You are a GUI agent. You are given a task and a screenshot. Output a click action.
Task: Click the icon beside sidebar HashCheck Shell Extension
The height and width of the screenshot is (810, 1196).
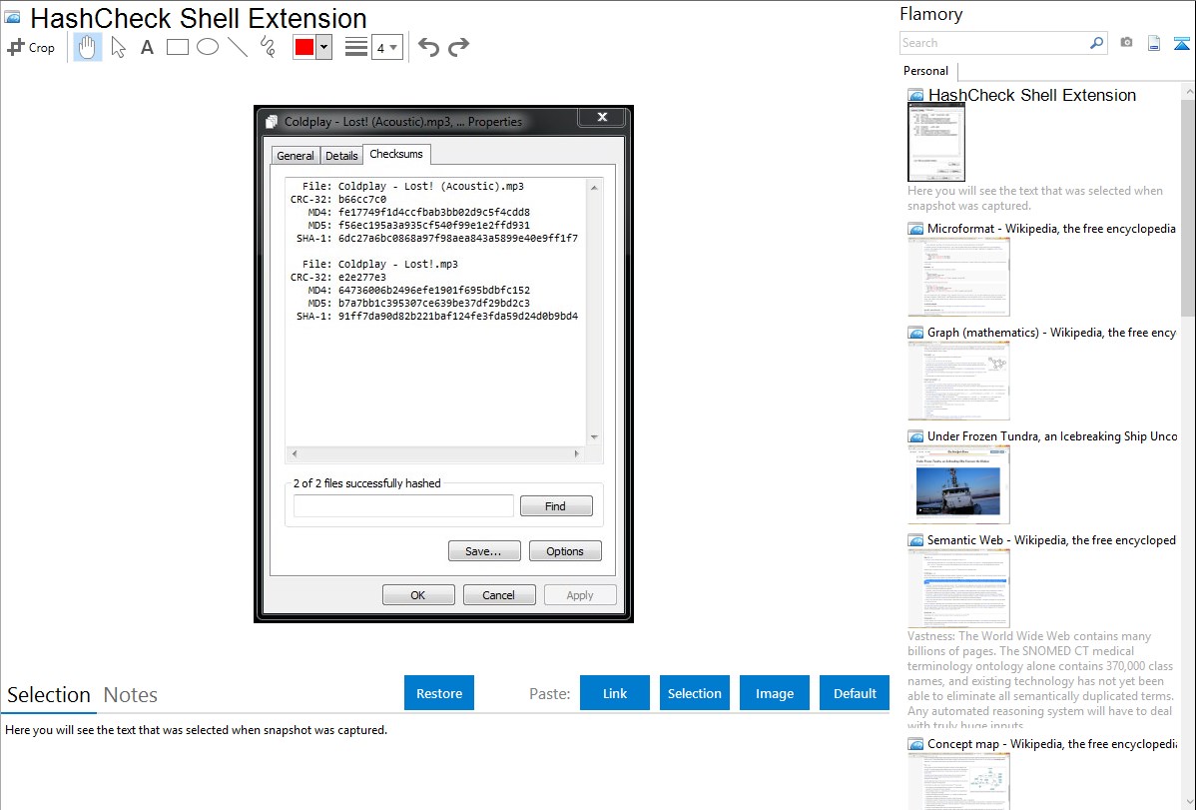click(x=915, y=96)
